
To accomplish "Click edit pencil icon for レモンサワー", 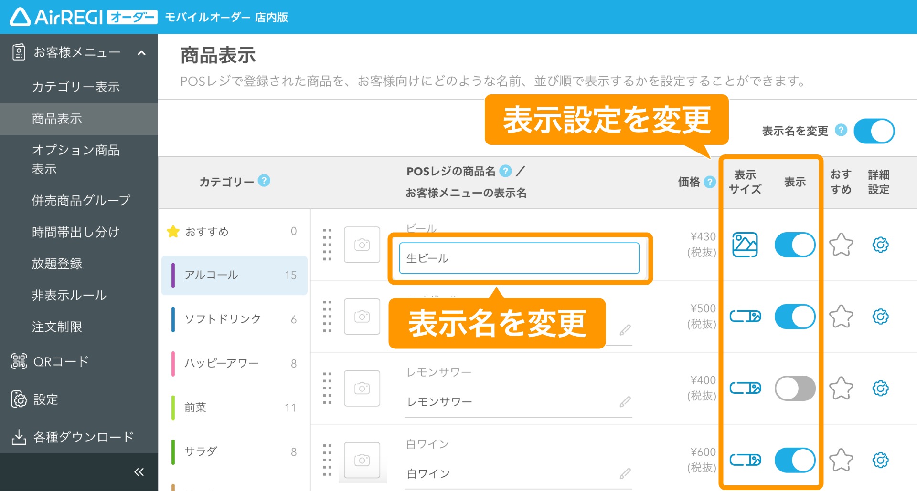I will (625, 402).
